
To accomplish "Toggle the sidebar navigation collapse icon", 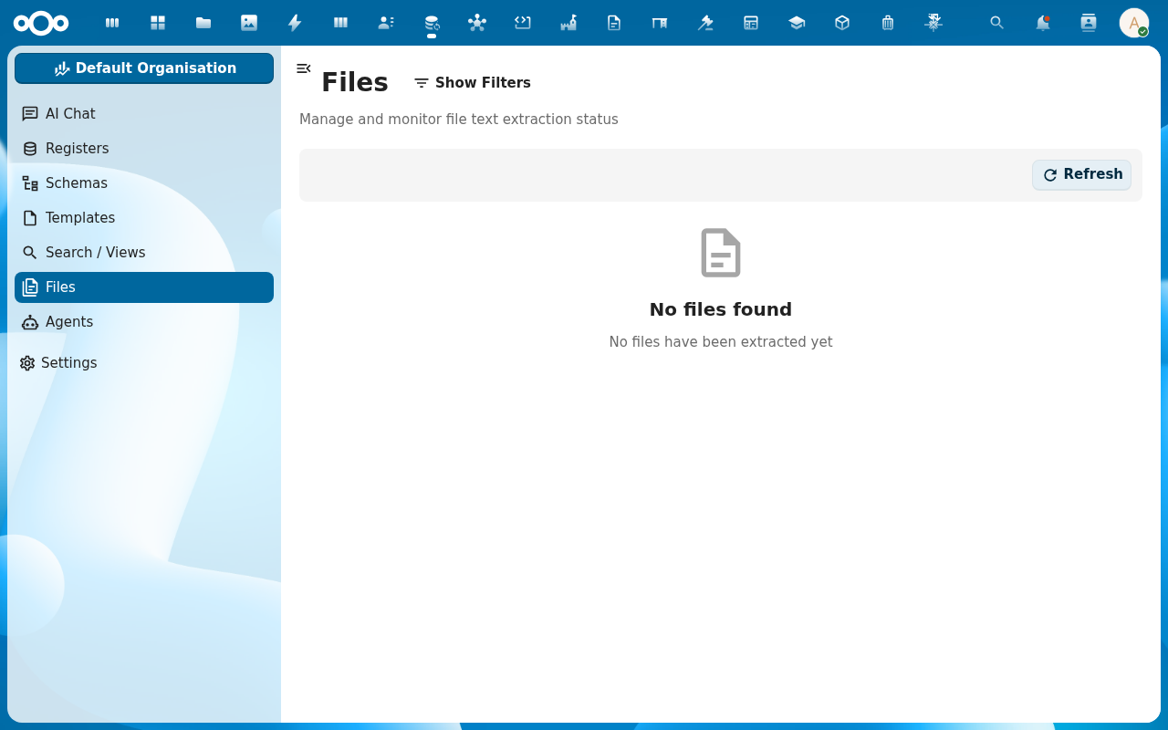I will pyautogui.click(x=304, y=68).
